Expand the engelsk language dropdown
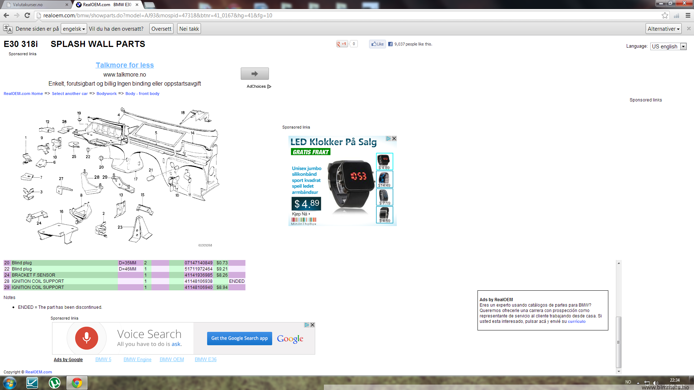Screen dimensions: 694x390 pos(74,29)
